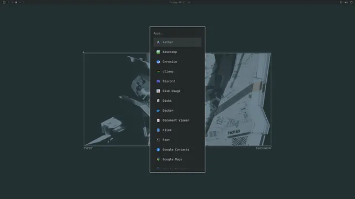Open the cliamp launcher entry
Image resolution: width=355 pixels, height=199 pixels.
pyautogui.click(x=177, y=71)
